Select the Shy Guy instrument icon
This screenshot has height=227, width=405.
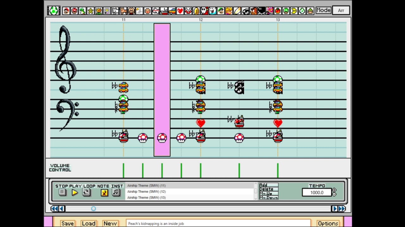(x=204, y=11)
